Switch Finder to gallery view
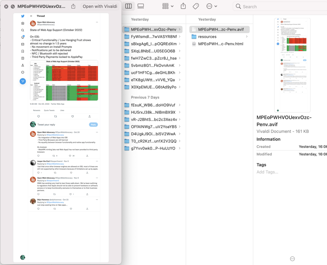 point(141,6)
